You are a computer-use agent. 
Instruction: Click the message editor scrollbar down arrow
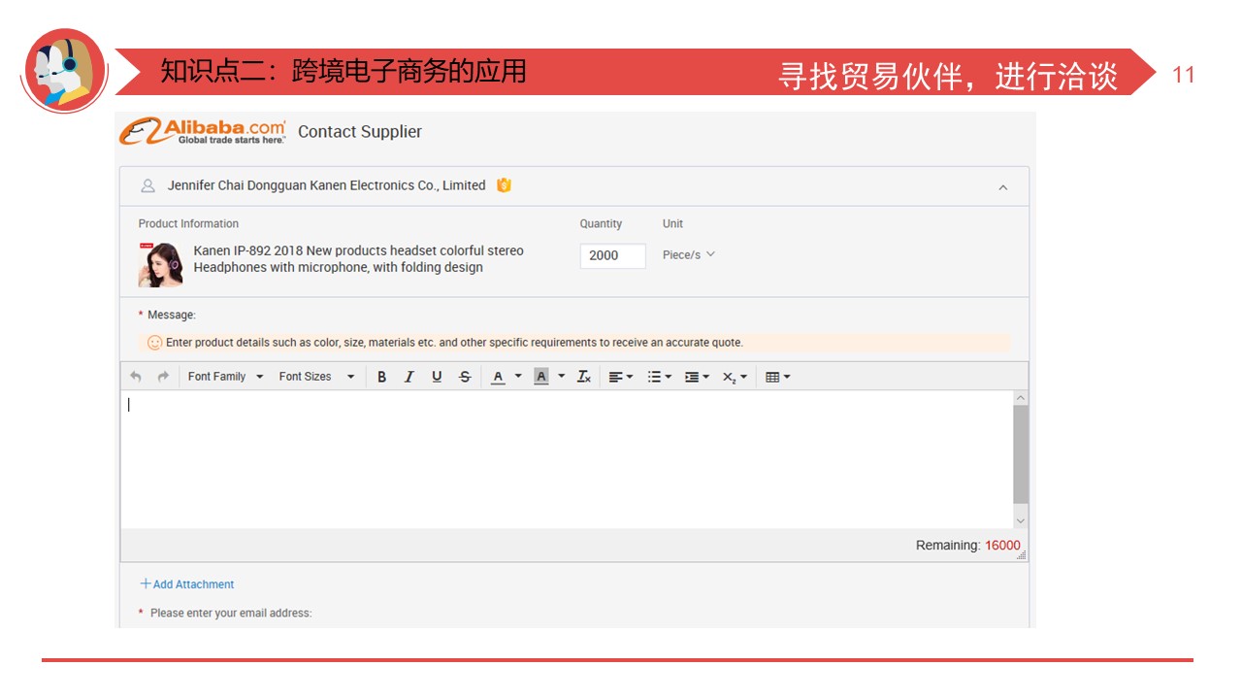pos(1021,521)
